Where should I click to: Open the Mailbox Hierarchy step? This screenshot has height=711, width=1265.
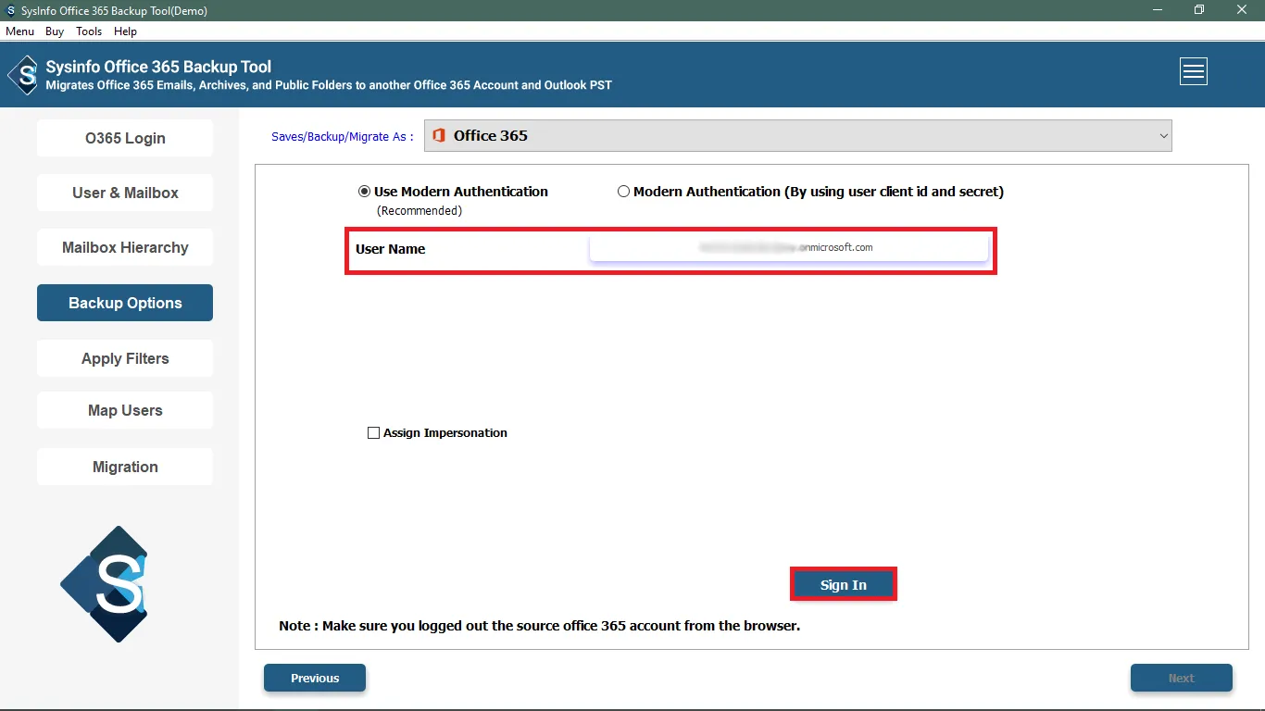(x=125, y=247)
